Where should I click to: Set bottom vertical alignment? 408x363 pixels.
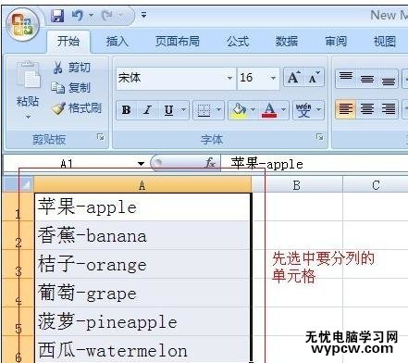pyautogui.click(x=389, y=78)
